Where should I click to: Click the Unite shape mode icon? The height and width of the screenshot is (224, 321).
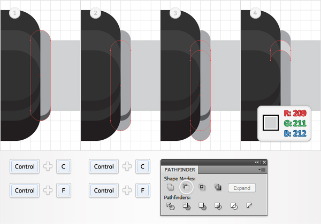pos(170,187)
